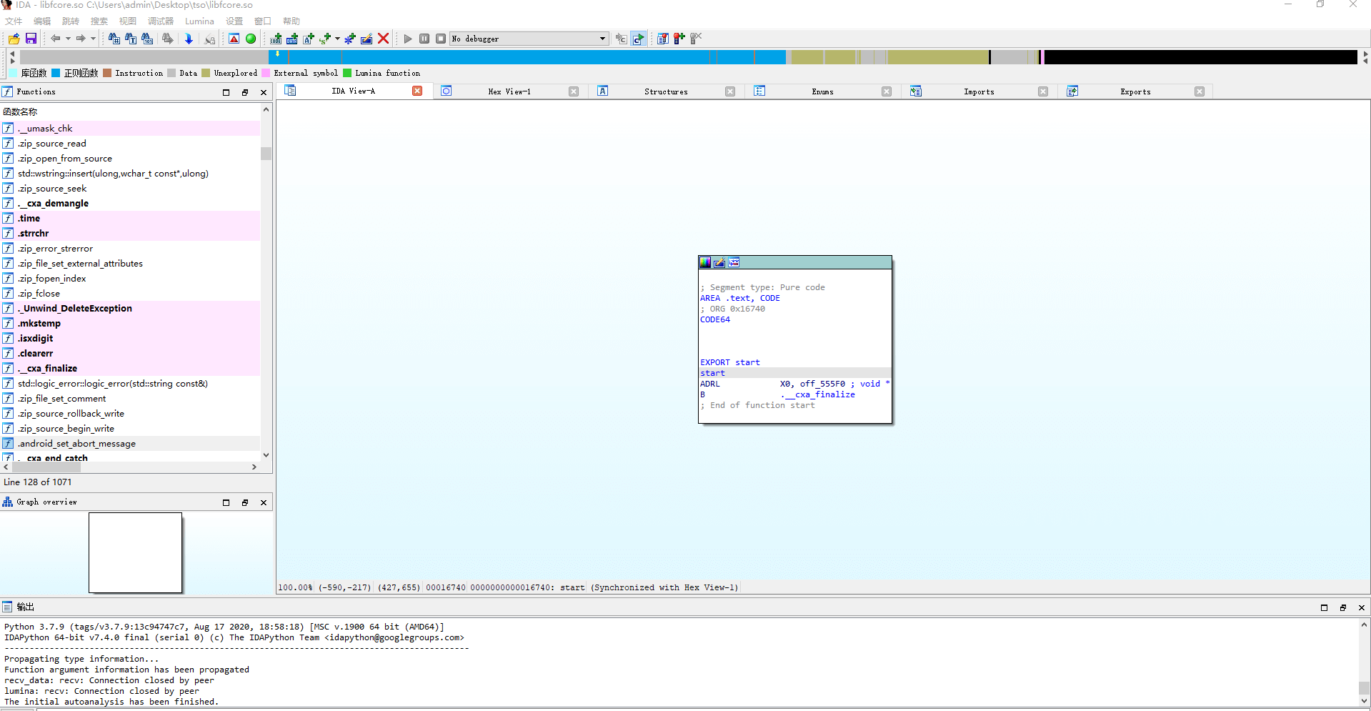Open the 'No debugger' selection combo box
Screen dimensions: 1371x711
coord(529,39)
